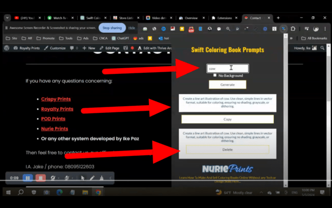Open the media control icon in toolbar
The image size is (332, 208).
(307, 29)
